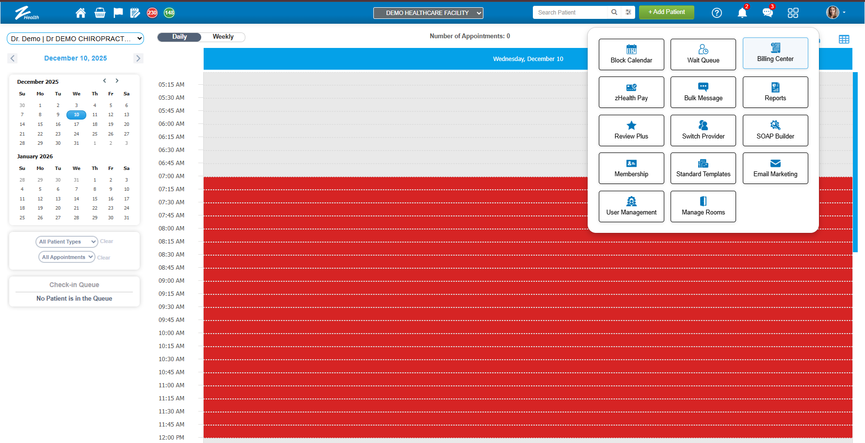865x443 pixels.
Task: Click the help question mark icon
Action: [717, 13]
